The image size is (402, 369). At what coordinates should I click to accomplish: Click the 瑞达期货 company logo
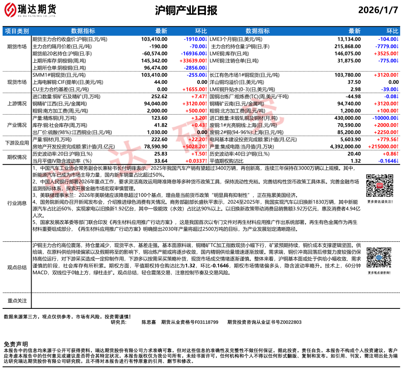point(30,10)
